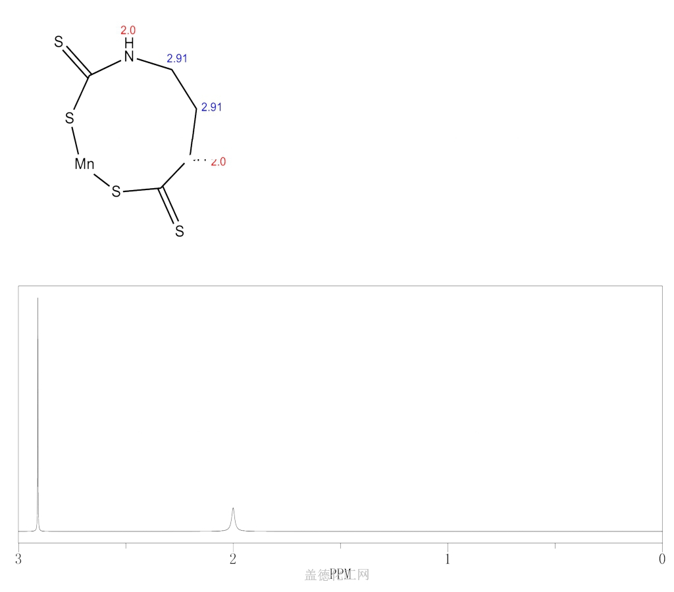Click the broad spectrum peak at 2 ppm
The height and width of the screenshot is (592, 674).
pos(233,520)
